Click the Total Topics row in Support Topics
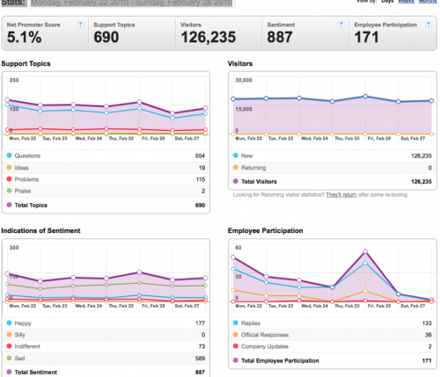The image size is (440, 377). pos(106,205)
